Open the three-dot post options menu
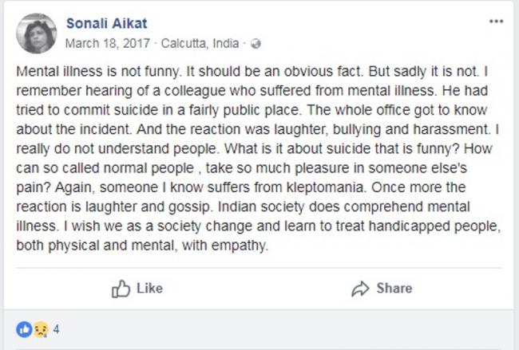The image size is (519, 350). click(495, 21)
